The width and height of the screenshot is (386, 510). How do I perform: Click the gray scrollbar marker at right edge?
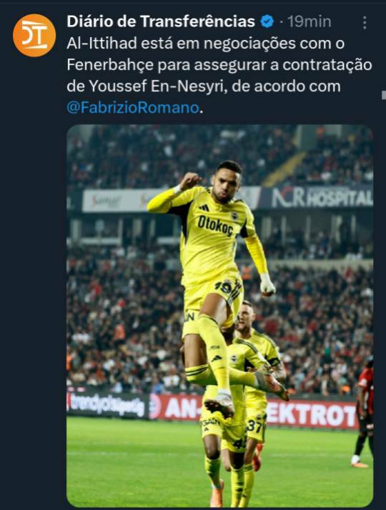pyautogui.click(x=384, y=95)
